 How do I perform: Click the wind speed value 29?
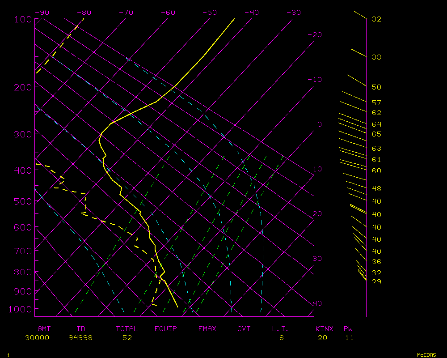pyautogui.click(x=376, y=281)
